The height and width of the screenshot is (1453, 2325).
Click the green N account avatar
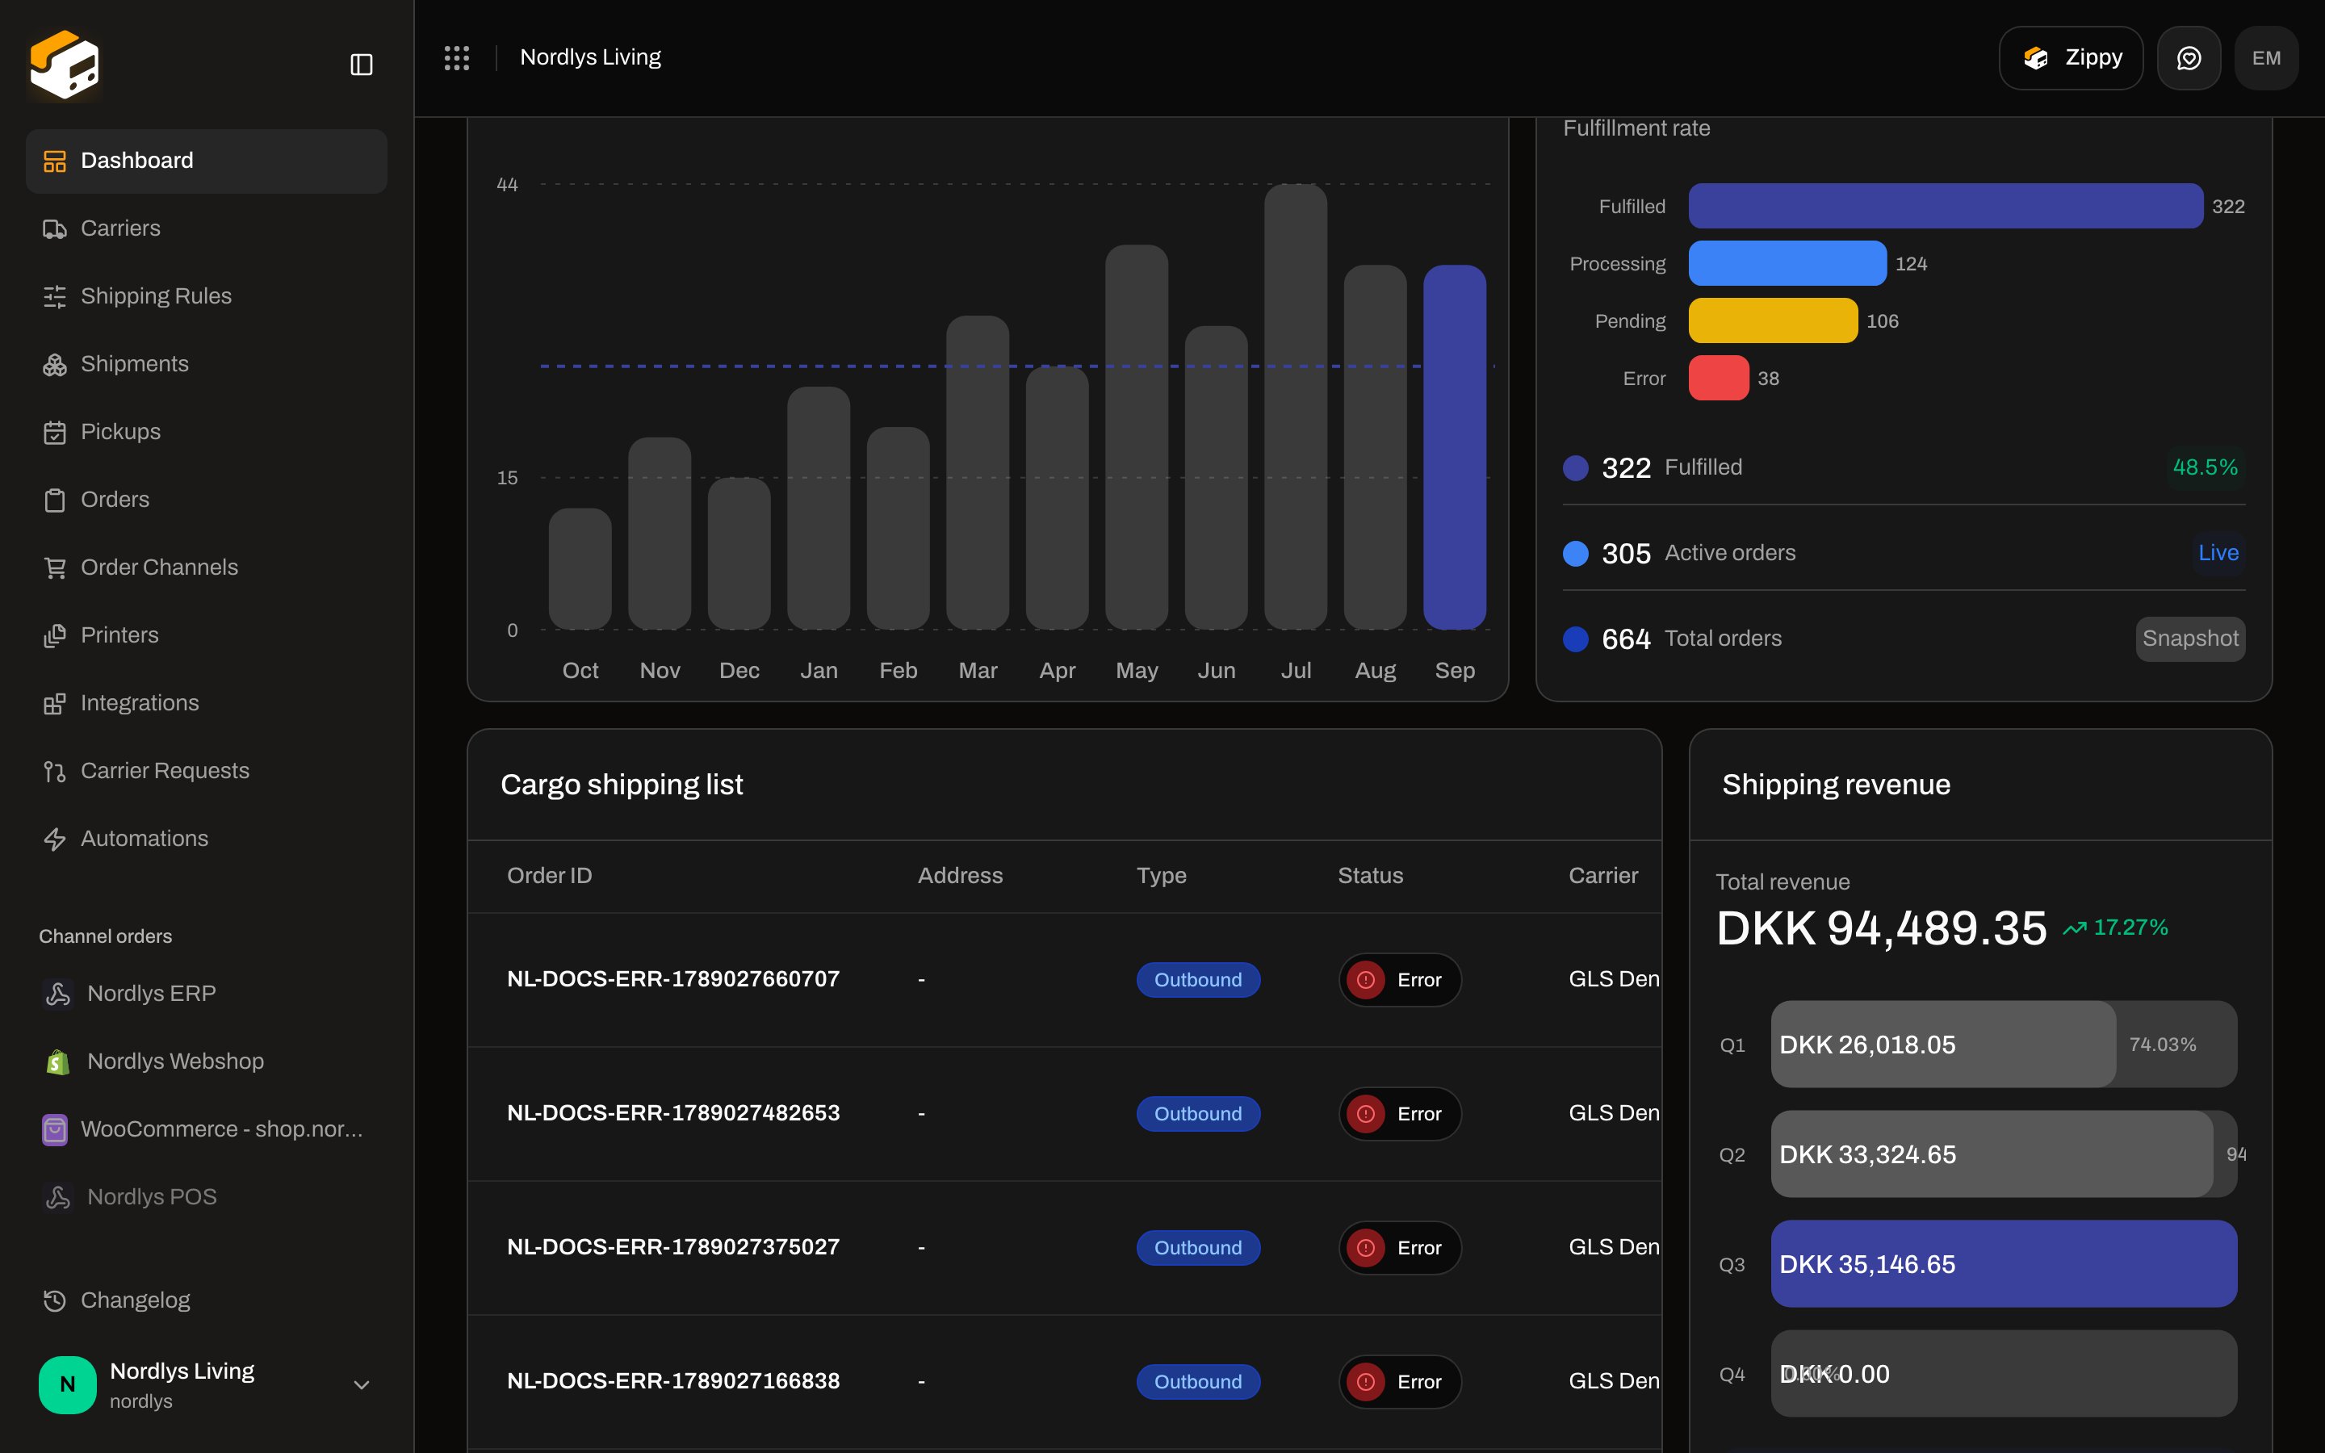pos(67,1384)
